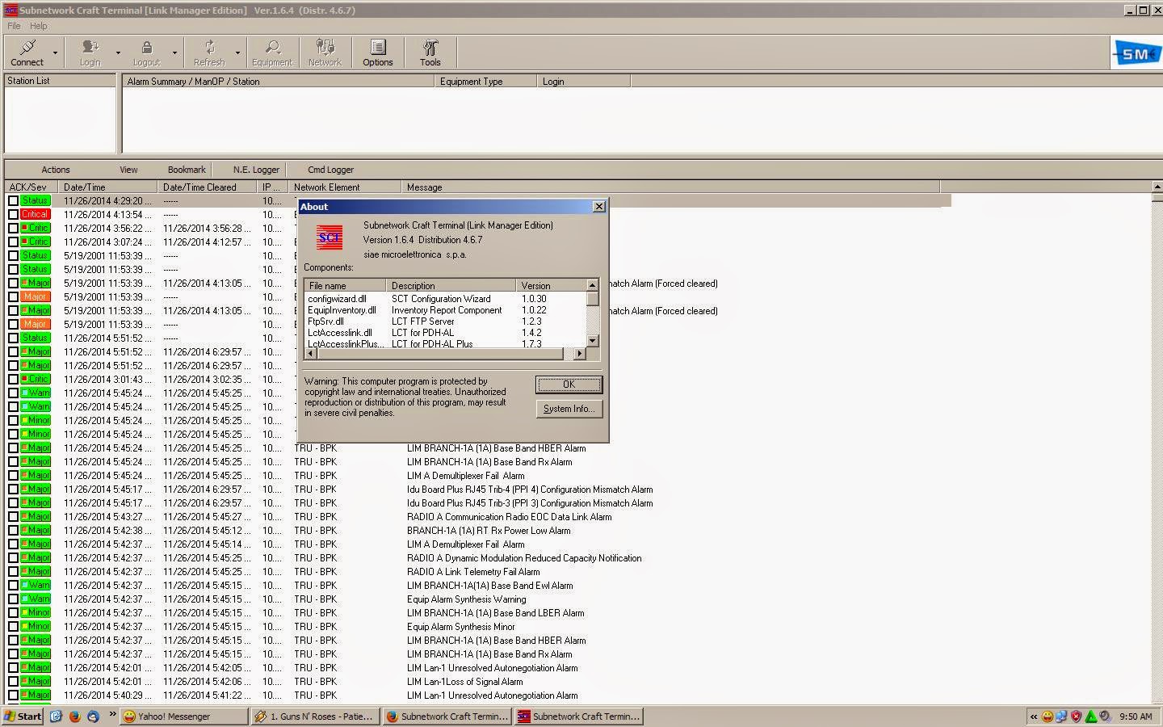Click the Network toolbar icon
The width and height of the screenshot is (1163, 727).
(325, 53)
